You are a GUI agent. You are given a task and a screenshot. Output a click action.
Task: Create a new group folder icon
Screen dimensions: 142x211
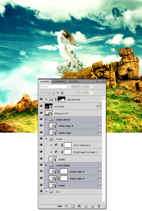pos(86,206)
